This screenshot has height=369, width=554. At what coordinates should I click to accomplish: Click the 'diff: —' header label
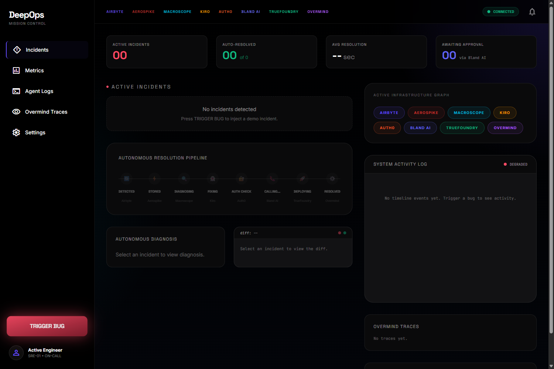tap(249, 233)
